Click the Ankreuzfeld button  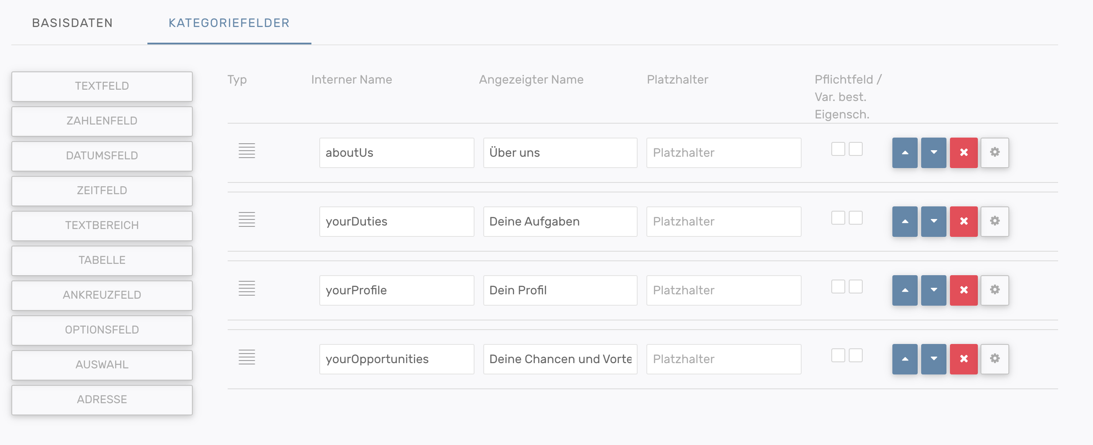click(x=102, y=295)
